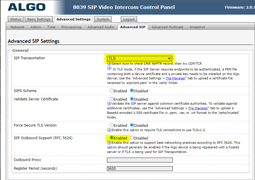This screenshot has height=180, width=255.
Task: Switch to Provisioning sub-tab
Action: tap(71, 27)
